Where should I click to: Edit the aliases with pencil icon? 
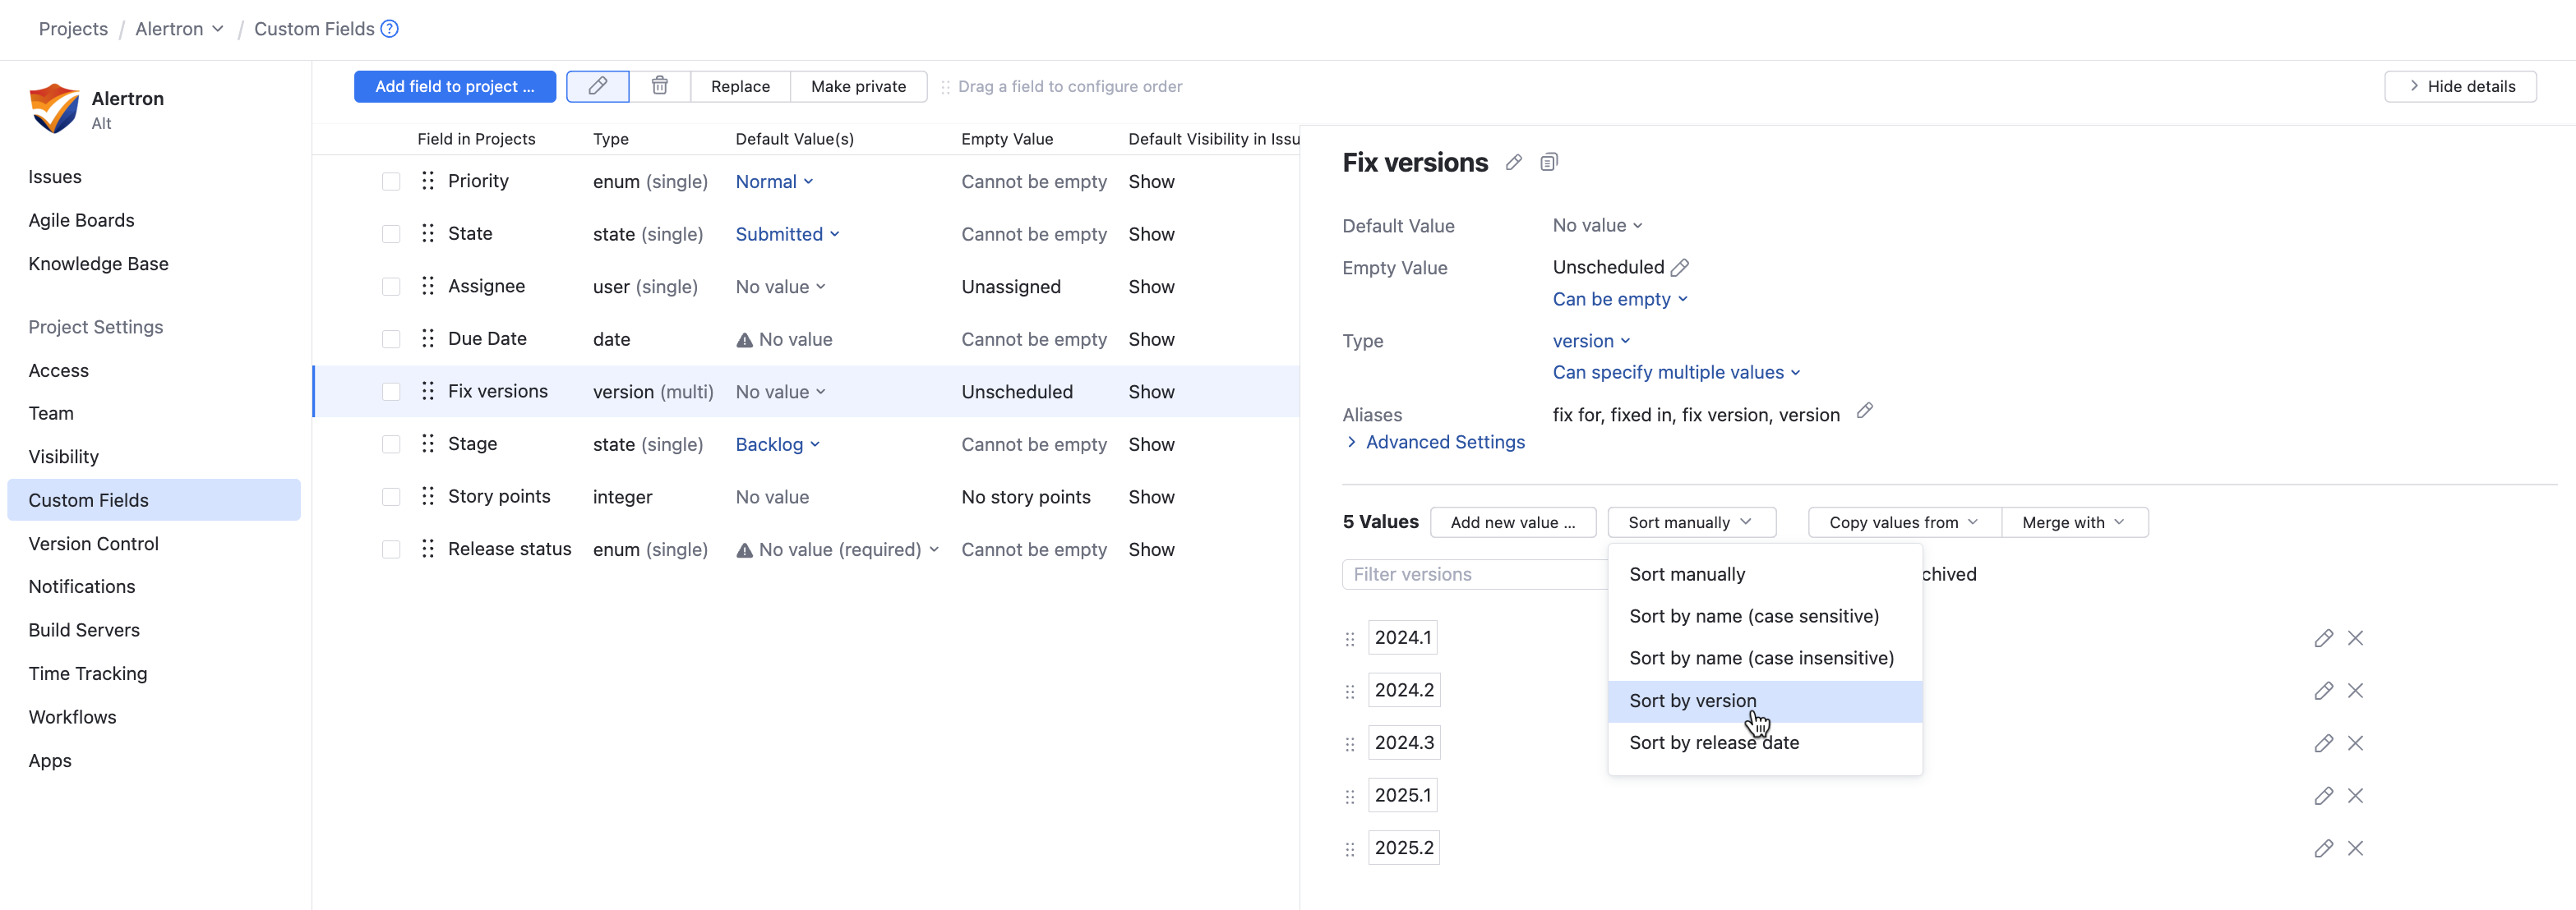tap(1864, 411)
